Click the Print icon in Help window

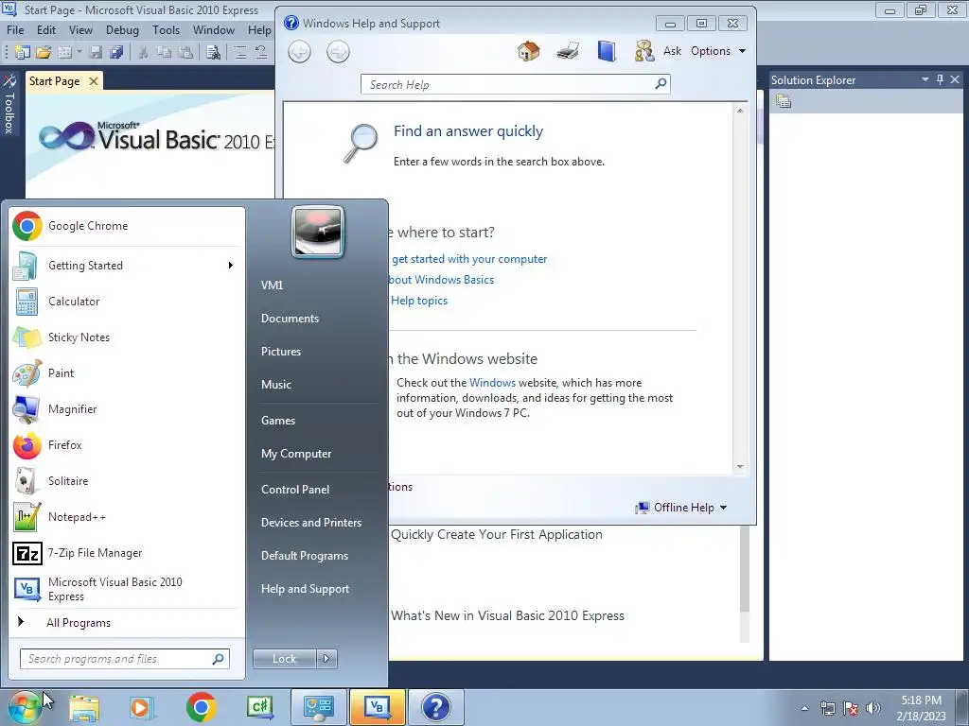[x=568, y=51]
